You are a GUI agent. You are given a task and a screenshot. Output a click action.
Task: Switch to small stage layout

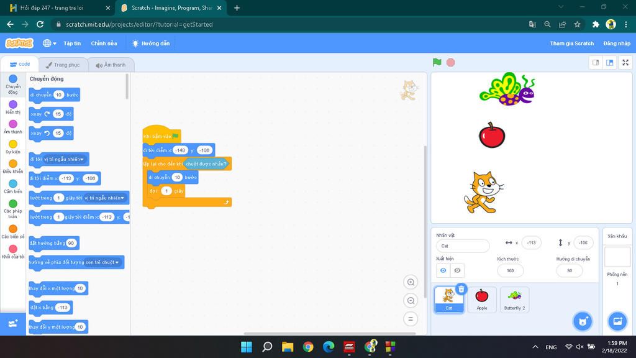pyautogui.click(x=596, y=63)
